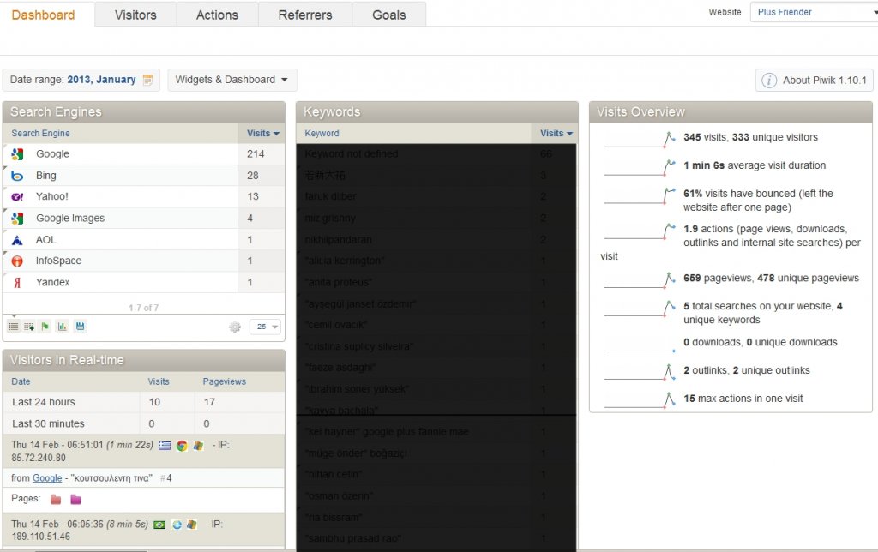Open the Goals tab

[389, 15]
